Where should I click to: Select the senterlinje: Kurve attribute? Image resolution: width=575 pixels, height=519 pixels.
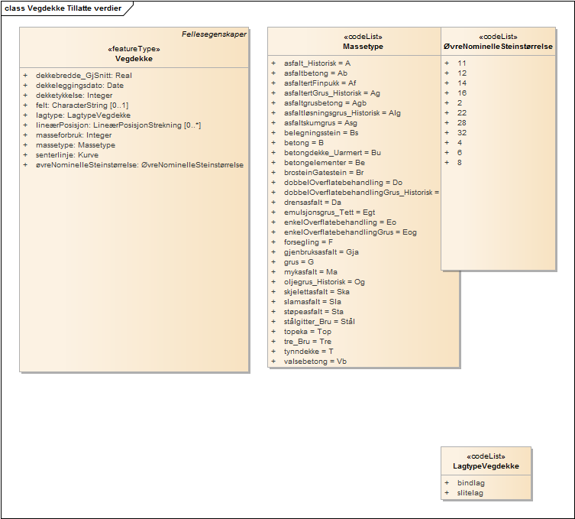(x=67, y=155)
